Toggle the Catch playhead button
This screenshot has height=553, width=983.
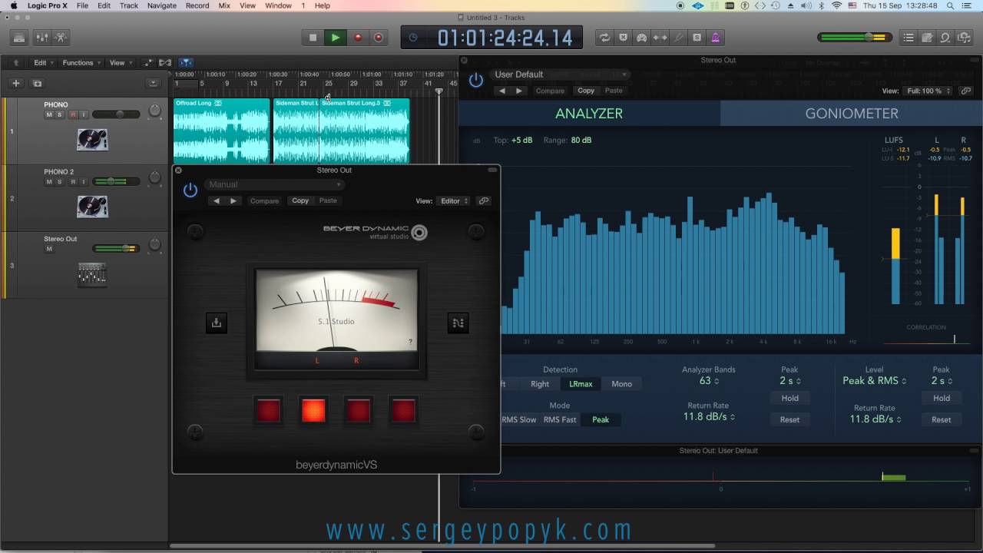pyautogui.click(x=185, y=63)
